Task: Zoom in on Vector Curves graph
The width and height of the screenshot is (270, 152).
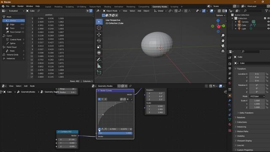Action: point(121,99)
